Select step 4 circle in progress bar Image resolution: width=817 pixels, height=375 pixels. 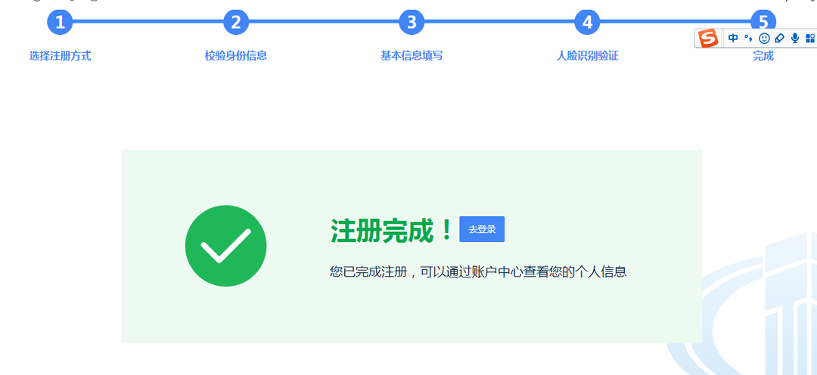(x=587, y=22)
